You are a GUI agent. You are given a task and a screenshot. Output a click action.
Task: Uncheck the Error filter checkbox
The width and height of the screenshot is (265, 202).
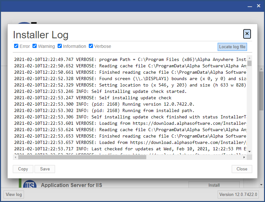click(16, 46)
